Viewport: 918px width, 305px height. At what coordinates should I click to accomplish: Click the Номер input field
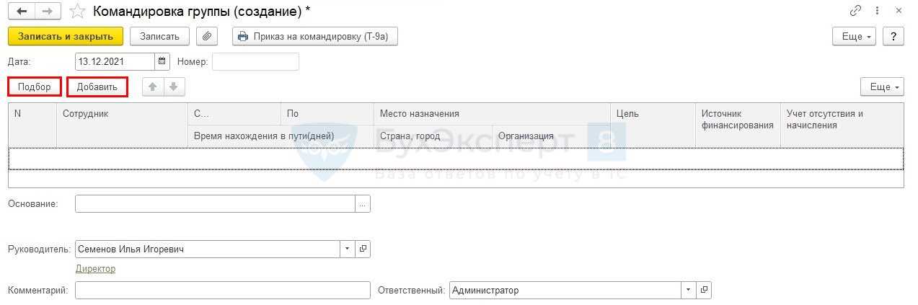point(255,61)
